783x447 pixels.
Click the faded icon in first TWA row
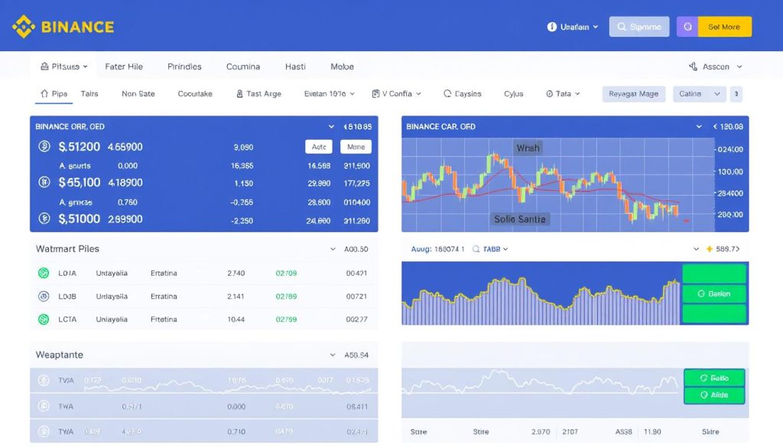[44, 381]
